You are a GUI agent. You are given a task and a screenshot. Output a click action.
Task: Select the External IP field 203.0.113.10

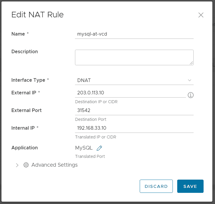tap(130, 93)
